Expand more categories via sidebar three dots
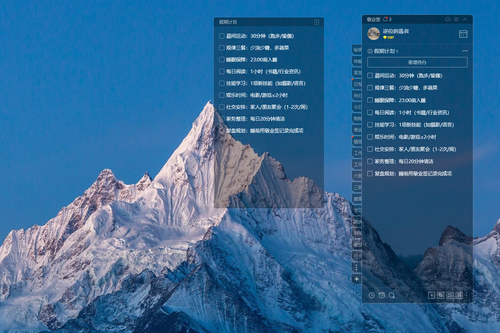The height and width of the screenshot is (333, 500). coord(356,268)
